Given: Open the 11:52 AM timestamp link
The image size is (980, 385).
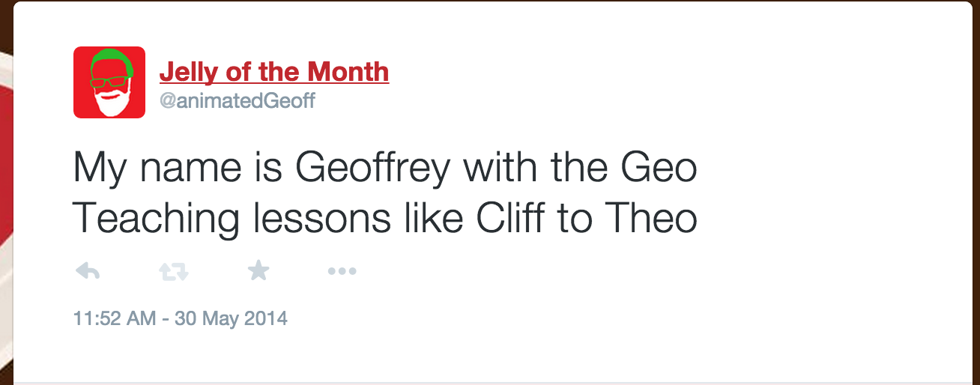Looking at the screenshot, I should click(115, 318).
